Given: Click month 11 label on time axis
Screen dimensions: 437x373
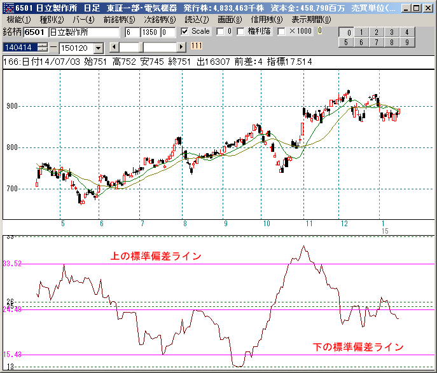Looking at the screenshot, I should point(309,224).
